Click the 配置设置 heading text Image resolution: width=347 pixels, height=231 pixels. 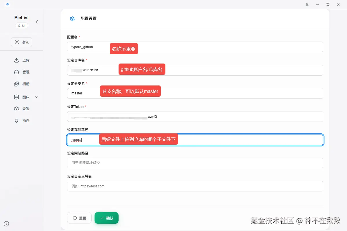[88, 19]
